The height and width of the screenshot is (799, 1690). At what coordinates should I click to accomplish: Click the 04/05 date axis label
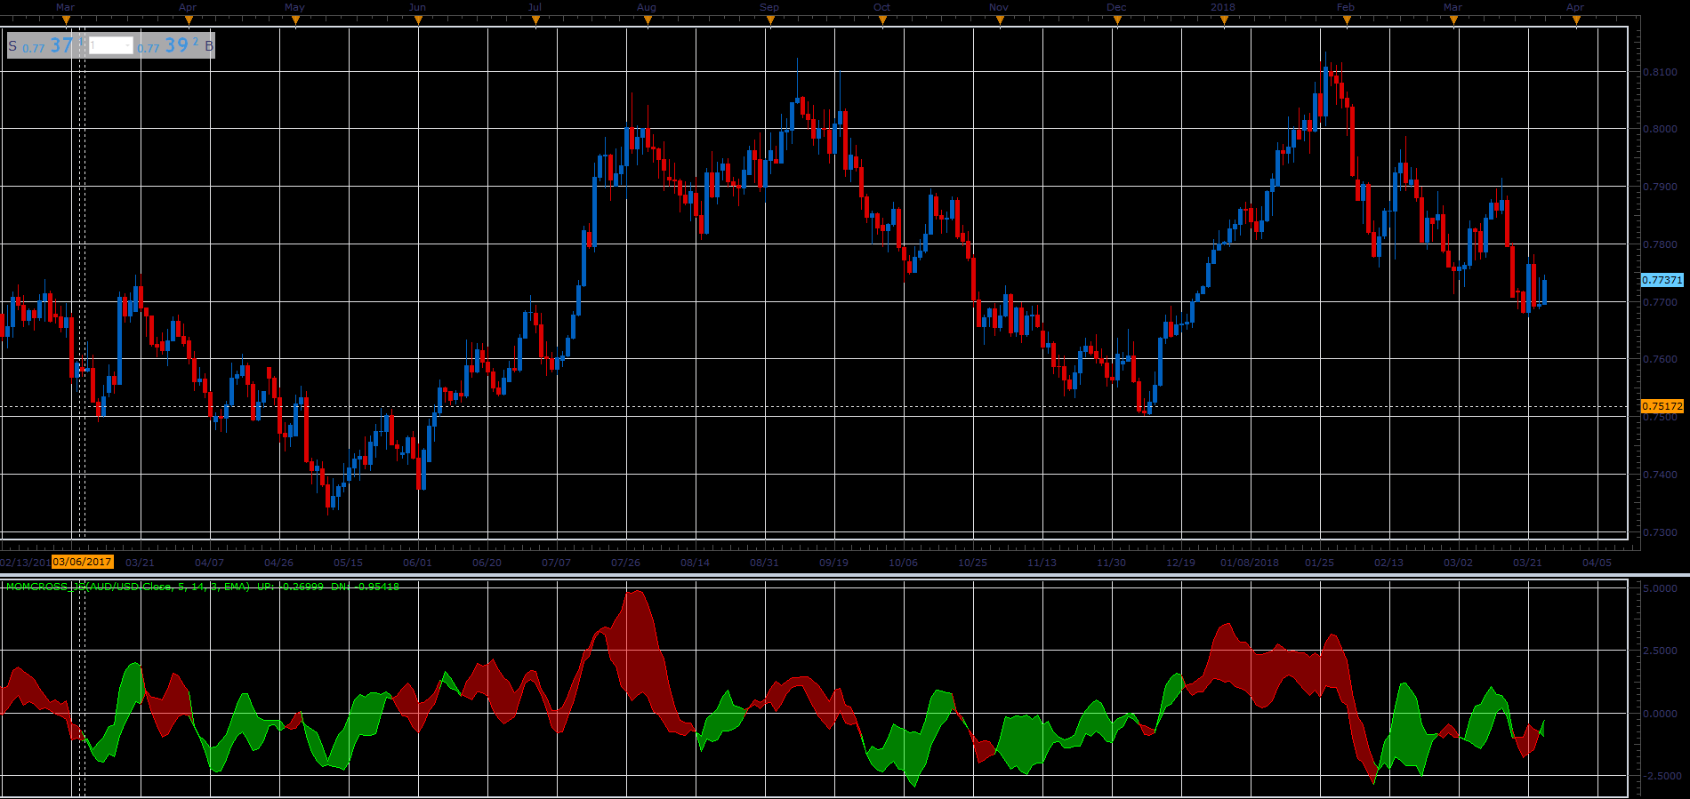pos(1597,563)
